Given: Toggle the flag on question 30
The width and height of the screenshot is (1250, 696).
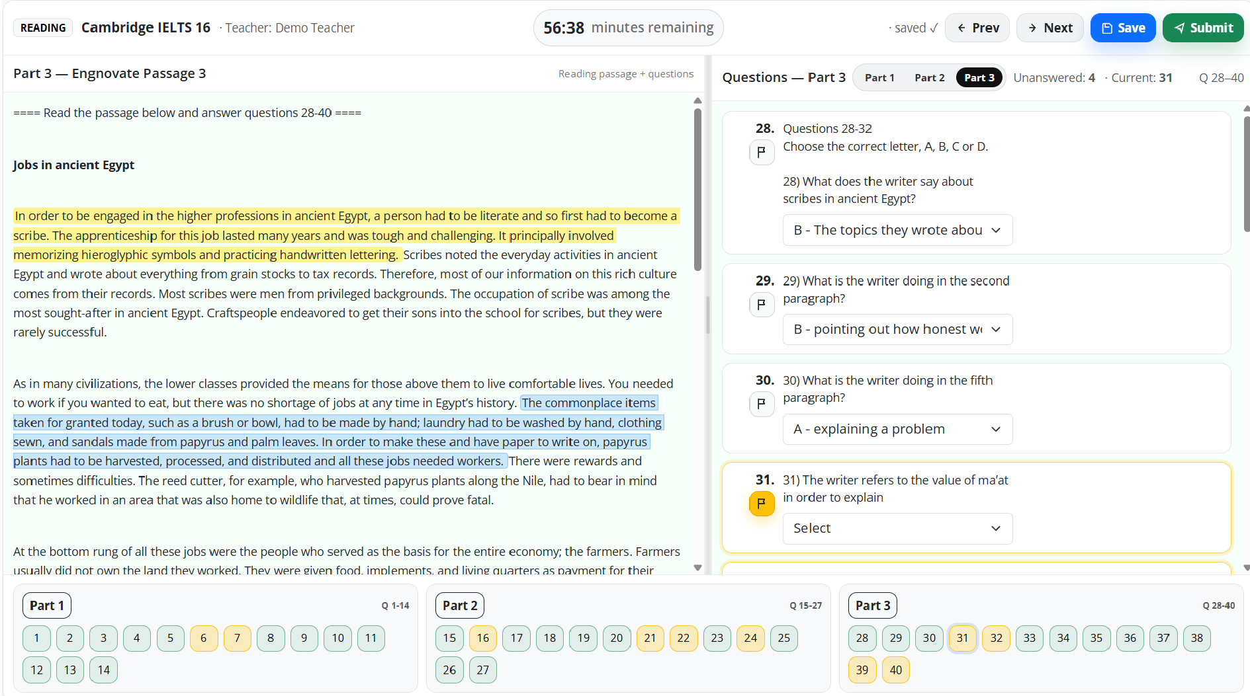Looking at the screenshot, I should click(762, 404).
